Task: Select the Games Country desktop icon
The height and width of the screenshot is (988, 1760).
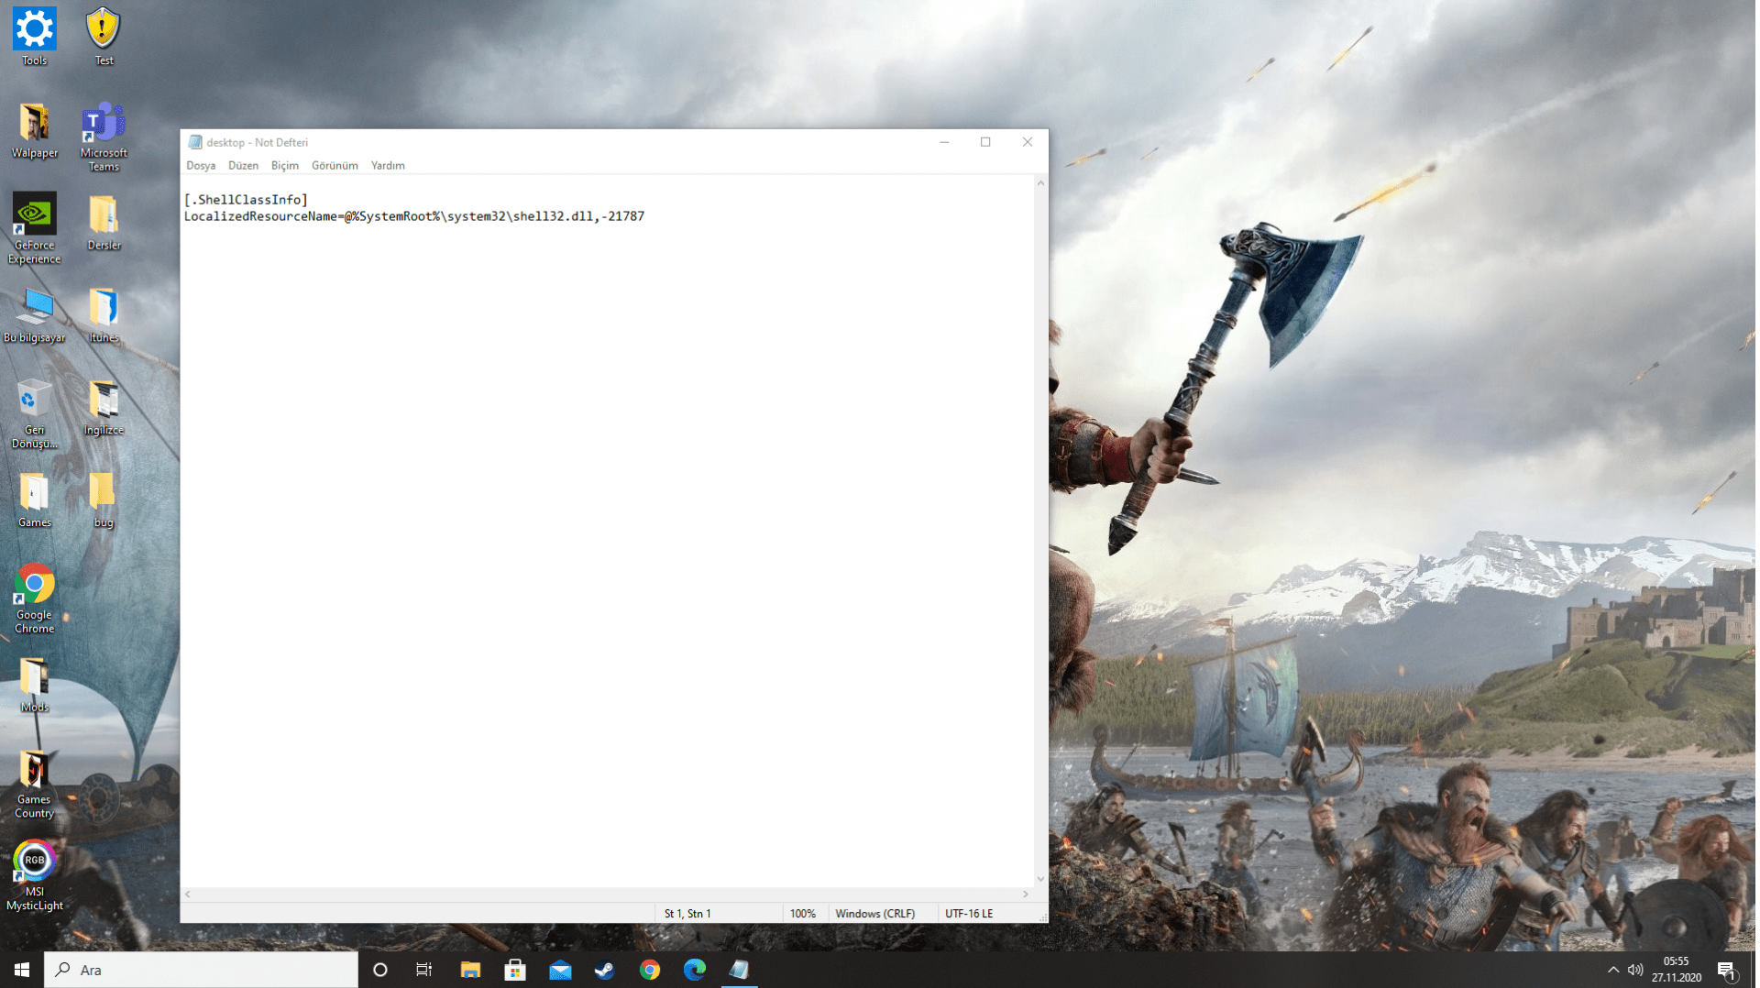Action: pyautogui.click(x=34, y=784)
